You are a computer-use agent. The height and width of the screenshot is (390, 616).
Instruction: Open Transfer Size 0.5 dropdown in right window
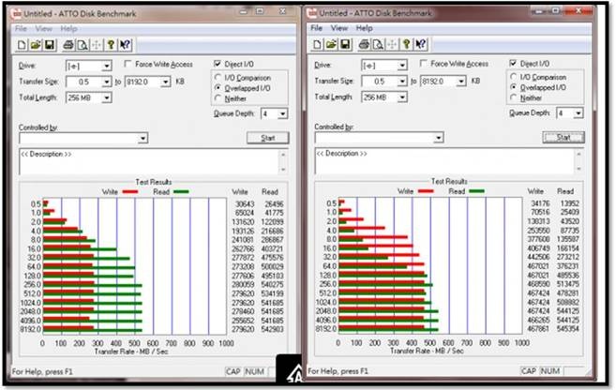[x=402, y=82]
